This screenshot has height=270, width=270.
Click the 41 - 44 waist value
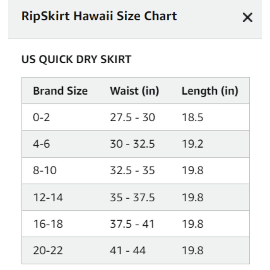point(128,250)
